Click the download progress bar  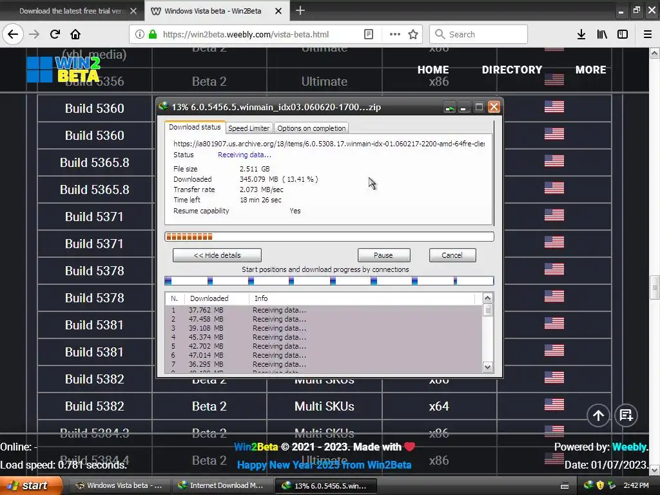click(x=329, y=237)
